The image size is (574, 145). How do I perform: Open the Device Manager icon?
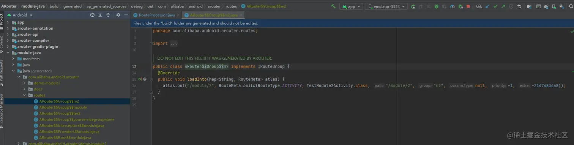click(554, 6)
